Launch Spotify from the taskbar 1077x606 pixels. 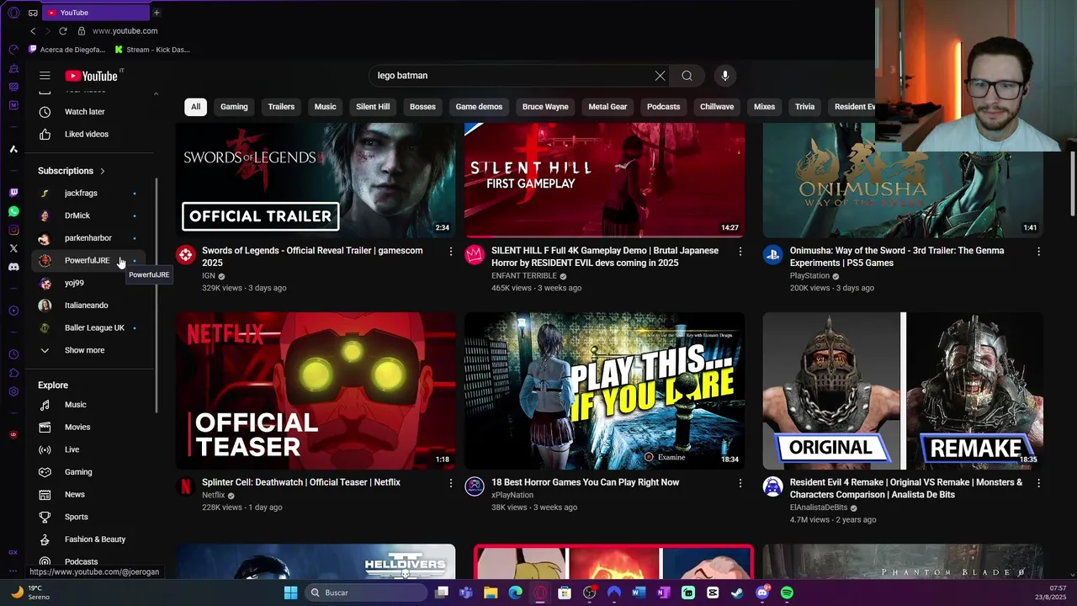click(x=787, y=593)
